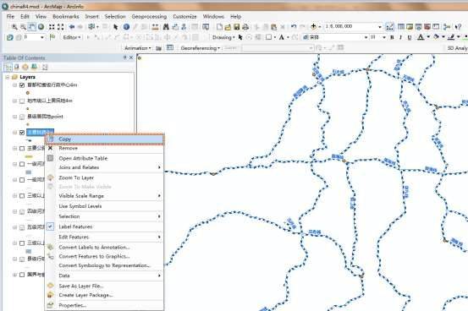This screenshot has width=468, height=311.
Task: Open the Customize menu
Action: [x=184, y=16]
